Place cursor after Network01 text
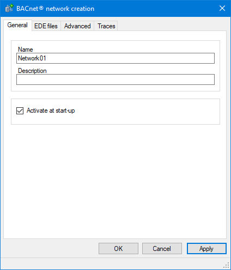Viewport: 231px width, 270px height. click(46, 58)
